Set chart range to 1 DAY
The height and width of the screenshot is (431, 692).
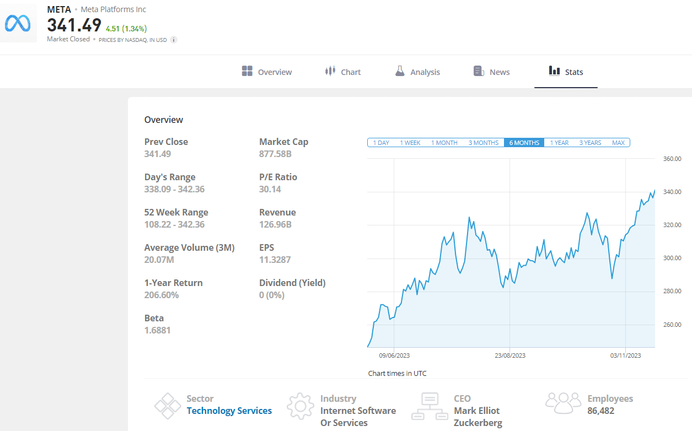(x=381, y=143)
